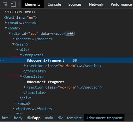
Task: Open the Performance tab
Action: click(121, 4)
